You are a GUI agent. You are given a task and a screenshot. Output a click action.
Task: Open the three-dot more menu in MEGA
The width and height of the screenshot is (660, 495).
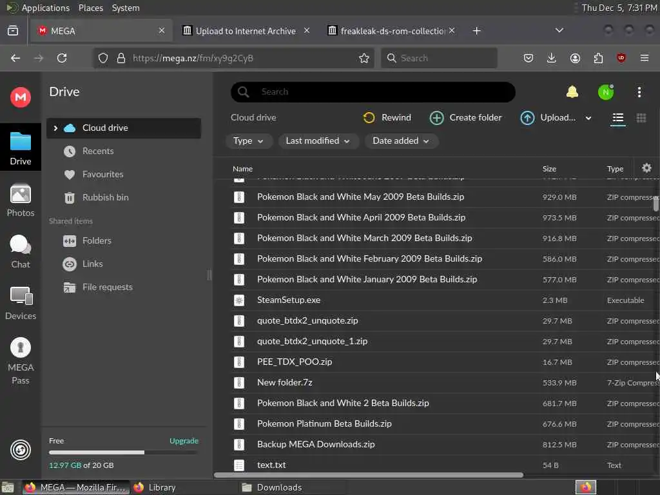coord(639,92)
